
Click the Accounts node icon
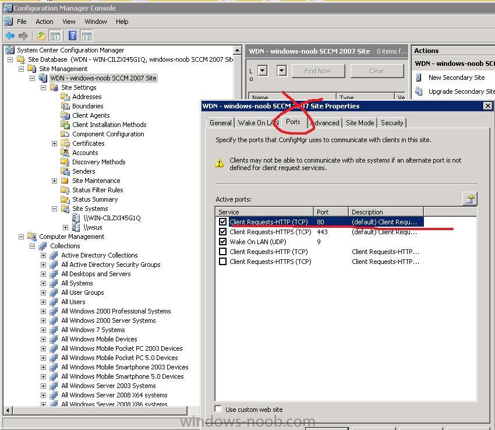65,153
